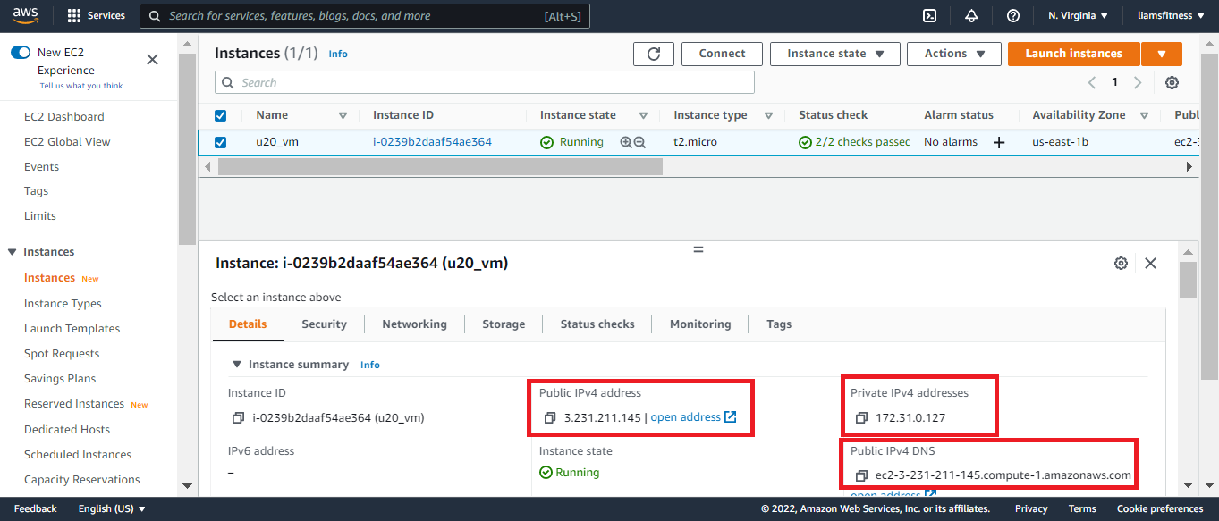Open the N. Virginia region selector
The height and width of the screenshot is (521, 1219).
coord(1078,16)
